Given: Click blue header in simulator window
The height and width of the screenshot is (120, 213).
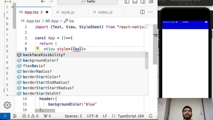Looking at the screenshot, I should 185,25.
